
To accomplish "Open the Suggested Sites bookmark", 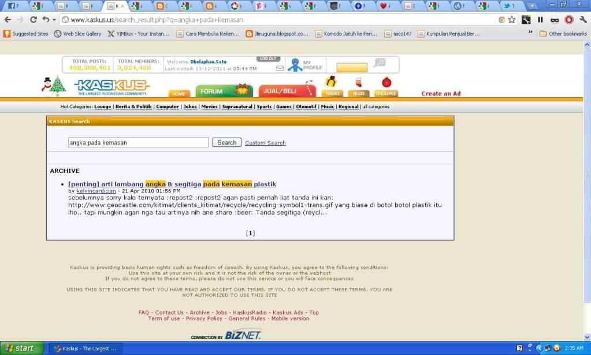I will coord(26,34).
